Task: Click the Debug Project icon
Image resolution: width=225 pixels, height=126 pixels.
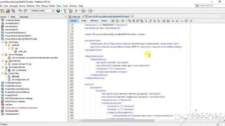Action: pos(83,11)
